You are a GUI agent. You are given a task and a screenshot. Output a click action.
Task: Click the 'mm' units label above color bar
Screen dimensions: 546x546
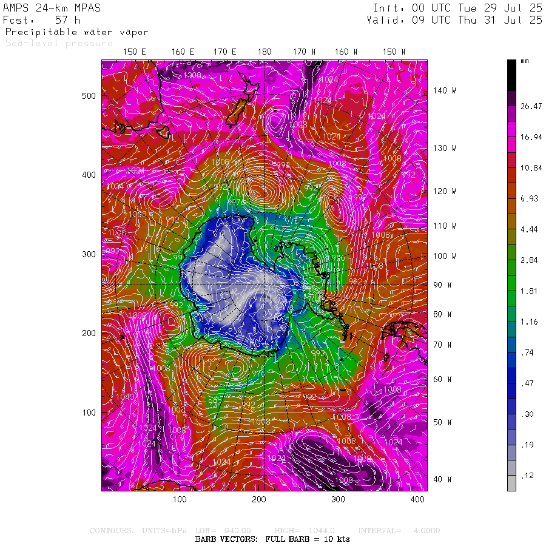pos(524,61)
